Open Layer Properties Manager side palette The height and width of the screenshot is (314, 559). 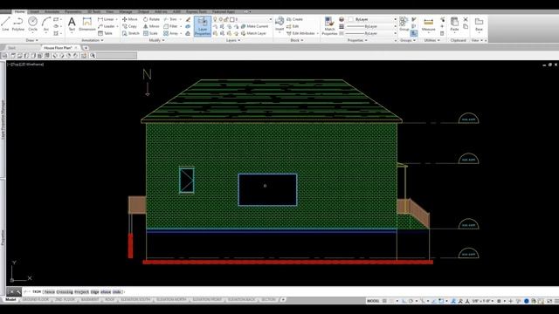[x=3, y=119]
